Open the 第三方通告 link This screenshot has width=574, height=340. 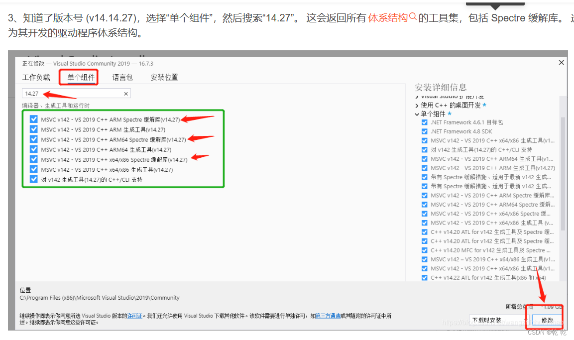328,316
